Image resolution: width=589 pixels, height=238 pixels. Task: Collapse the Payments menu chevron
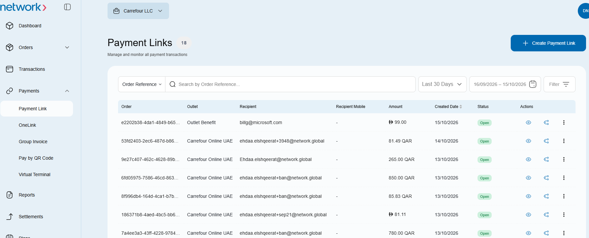coord(67,91)
